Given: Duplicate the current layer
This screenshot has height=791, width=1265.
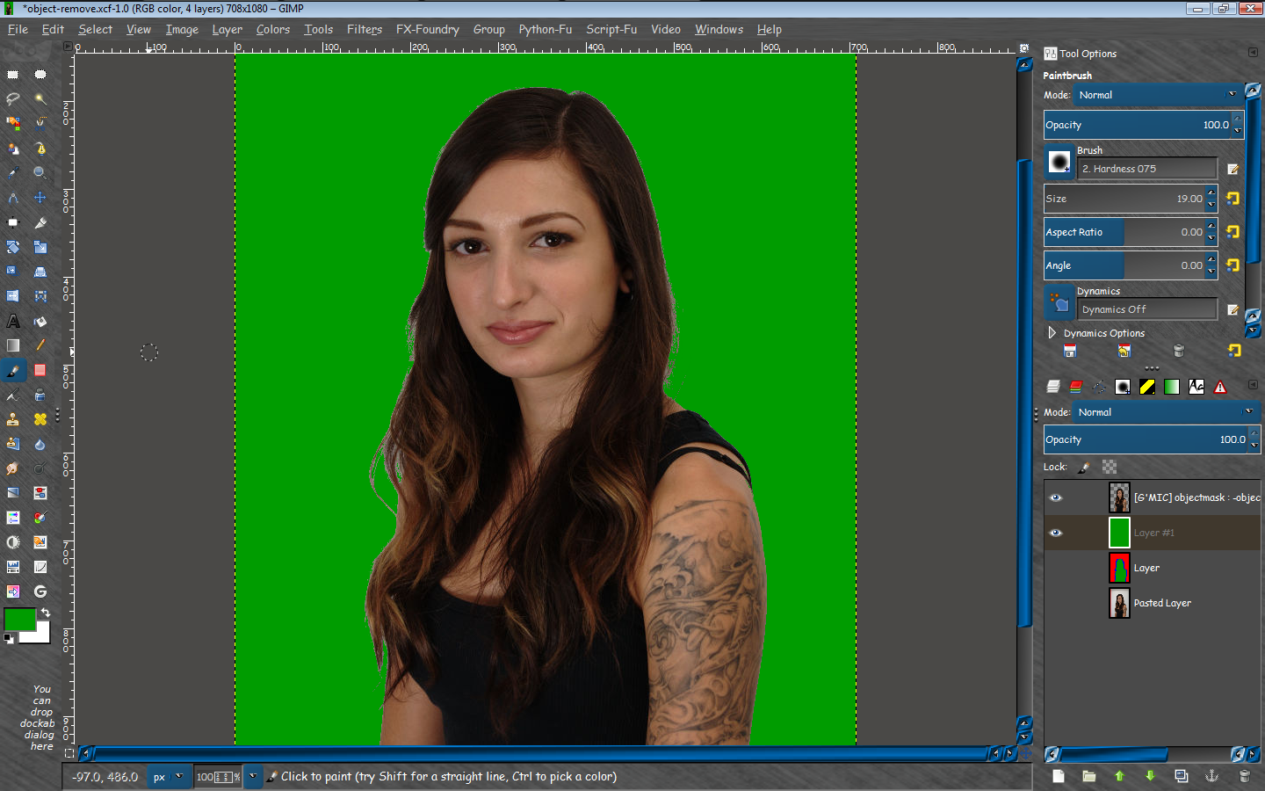Looking at the screenshot, I should point(1182,776).
